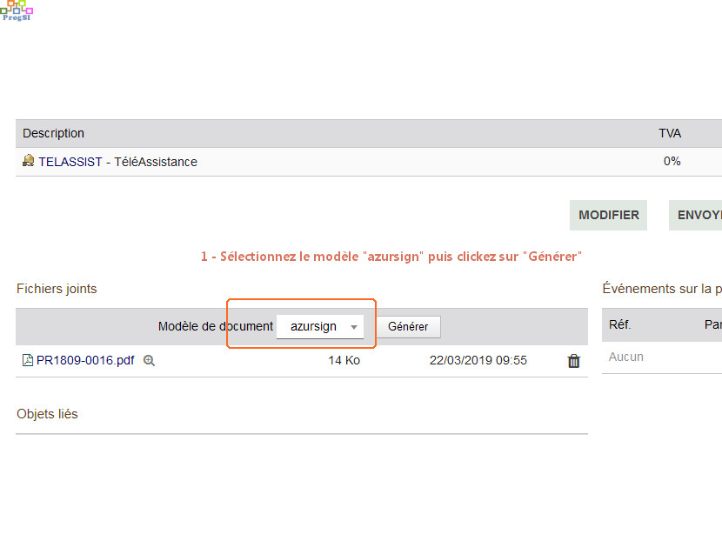Click the Générer button
The image size is (722, 541).
click(x=408, y=326)
